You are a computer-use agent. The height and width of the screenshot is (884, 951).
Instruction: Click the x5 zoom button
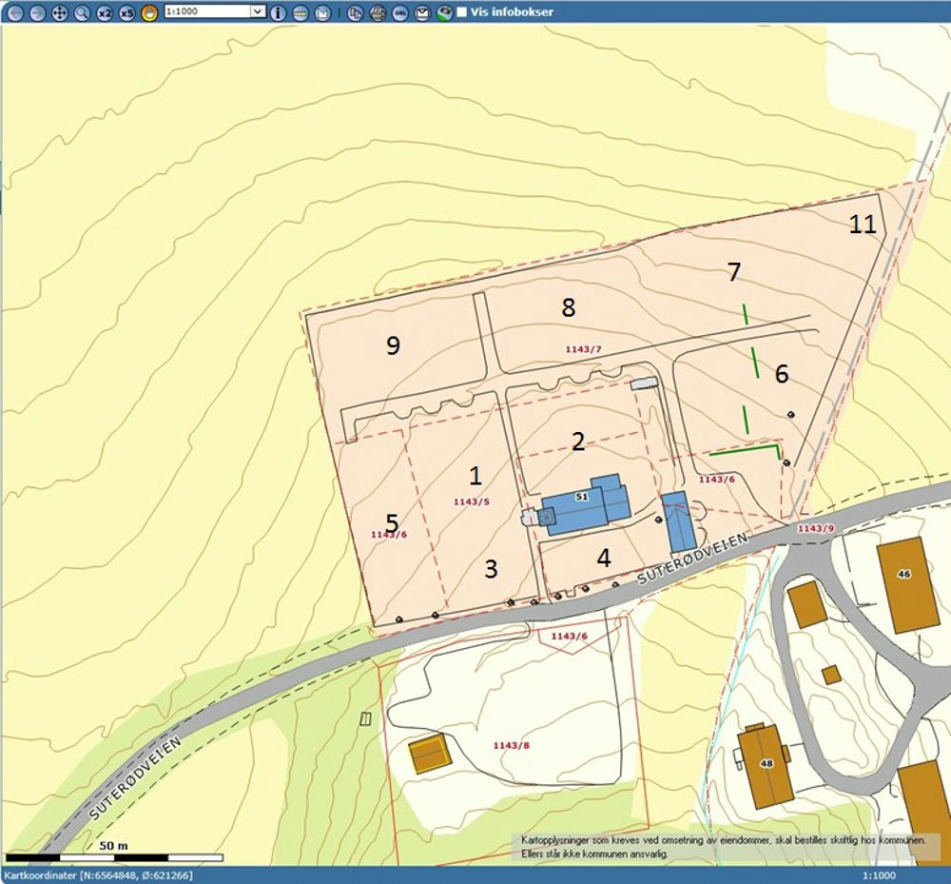pyautogui.click(x=126, y=12)
